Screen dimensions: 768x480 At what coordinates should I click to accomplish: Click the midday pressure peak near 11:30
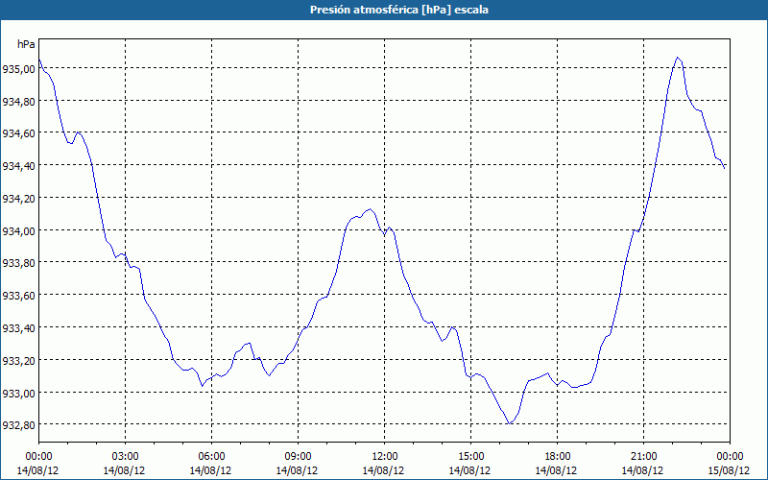point(370,209)
